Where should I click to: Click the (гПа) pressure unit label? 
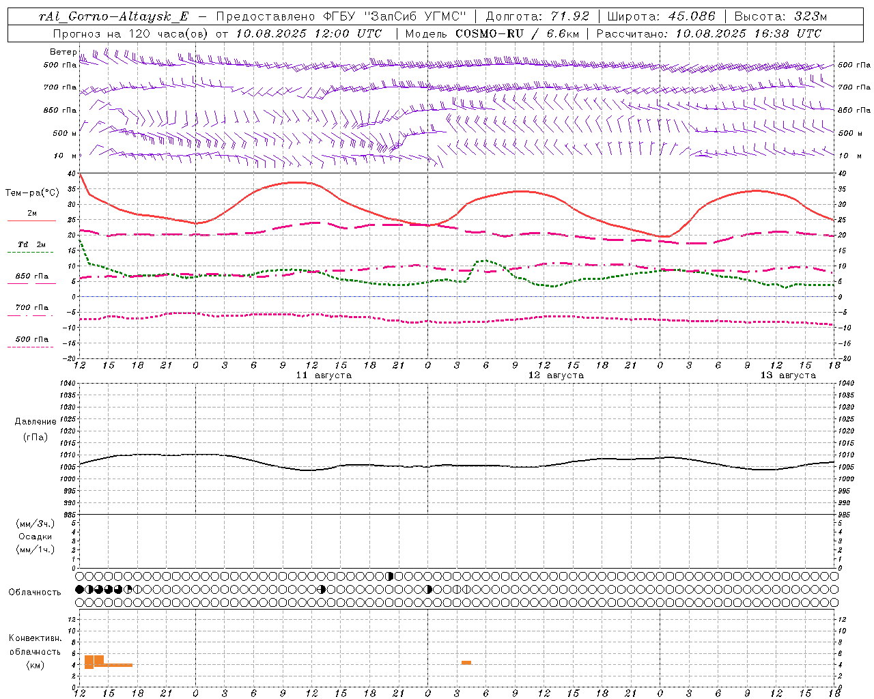(36, 437)
